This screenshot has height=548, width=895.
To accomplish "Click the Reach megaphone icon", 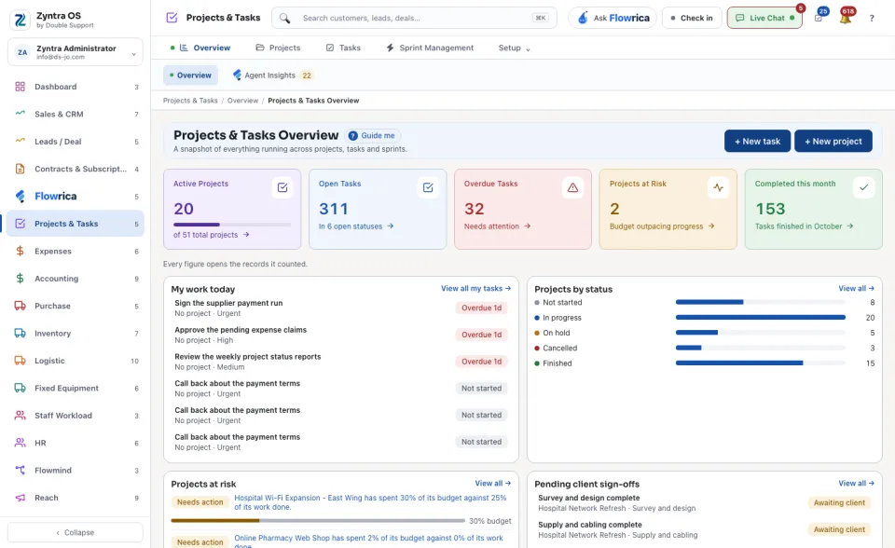I will pos(20,498).
